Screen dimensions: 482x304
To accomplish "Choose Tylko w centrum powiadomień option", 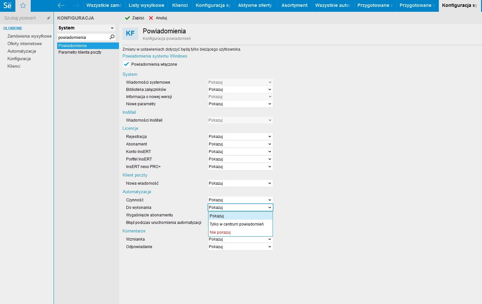I will coord(237,224).
